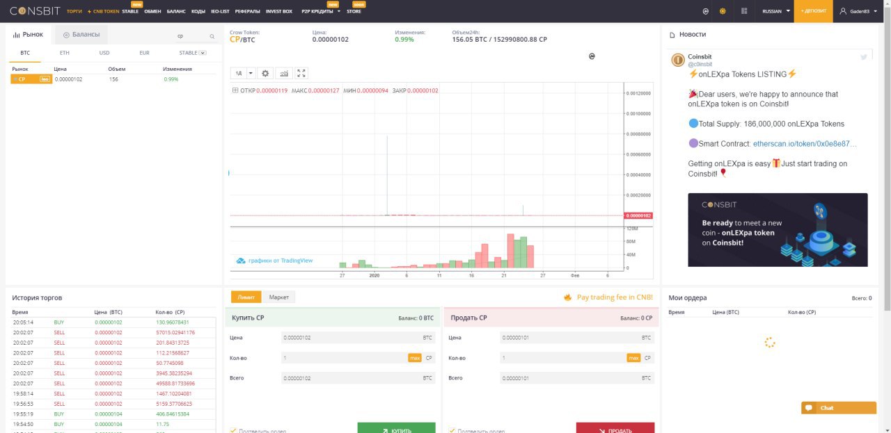The image size is (891, 433).
Task: Click the Pay trading fee in CNB link
Action: (x=615, y=297)
